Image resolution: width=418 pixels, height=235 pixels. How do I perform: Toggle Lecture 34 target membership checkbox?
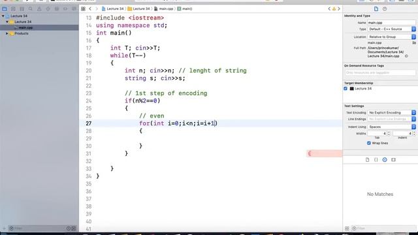pyautogui.click(x=346, y=89)
